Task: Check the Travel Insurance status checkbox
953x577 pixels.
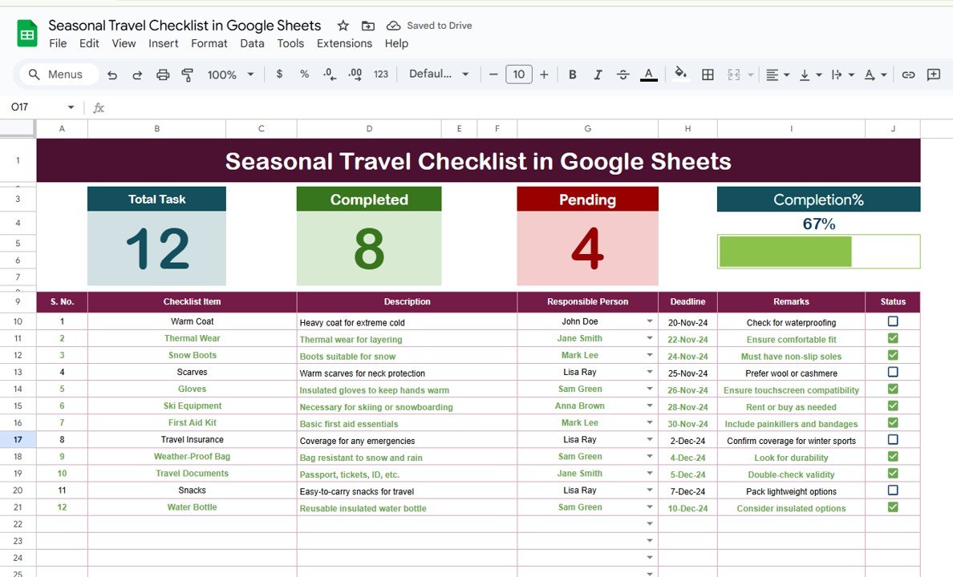Action: click(892, 439)
